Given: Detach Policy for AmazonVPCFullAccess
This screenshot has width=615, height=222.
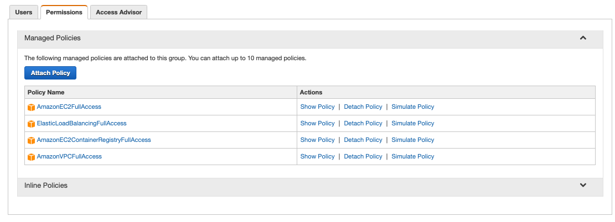Looking at the screenshot, I should tap(363, 156).
